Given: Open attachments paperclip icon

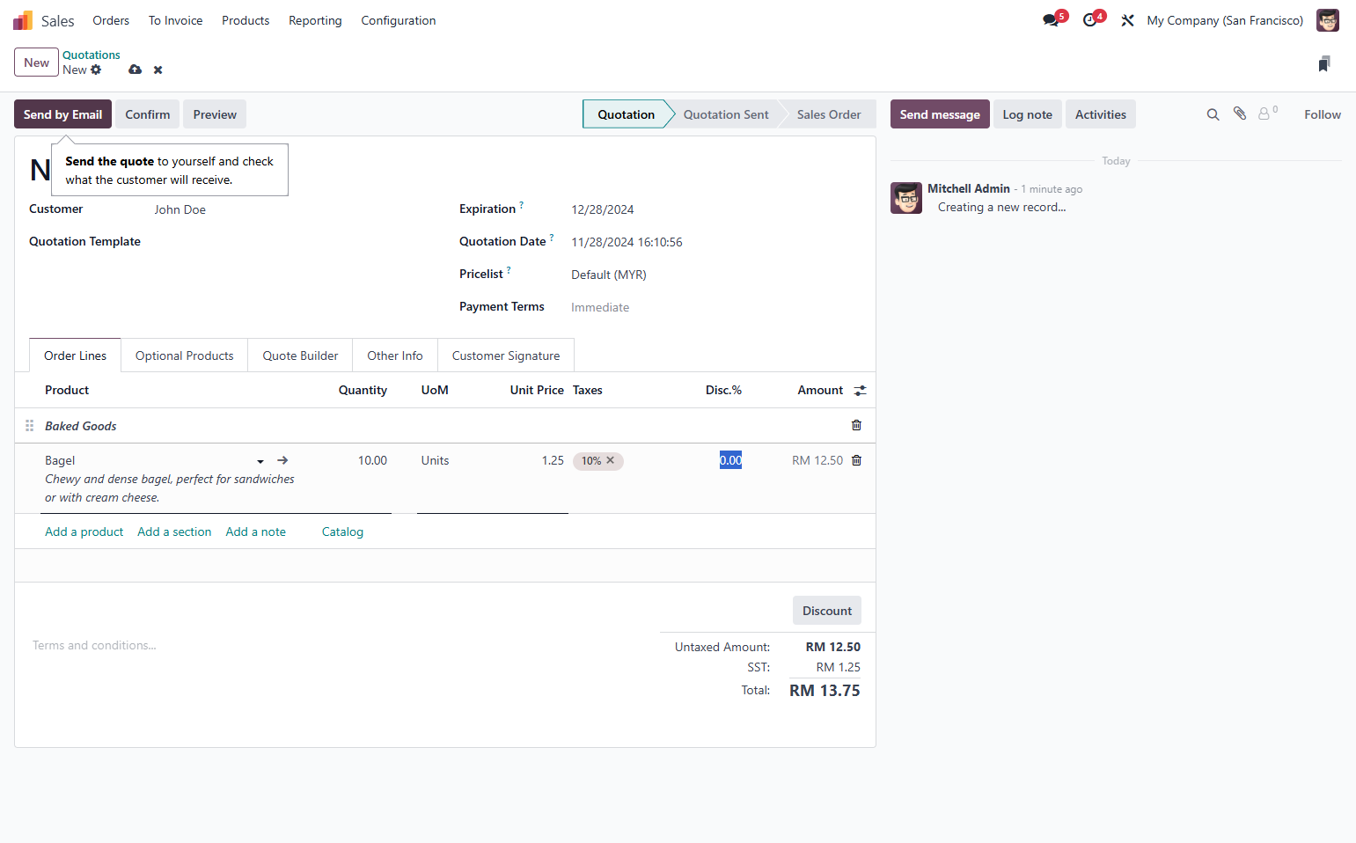Looking at the screenshot, I should 1240,114.
